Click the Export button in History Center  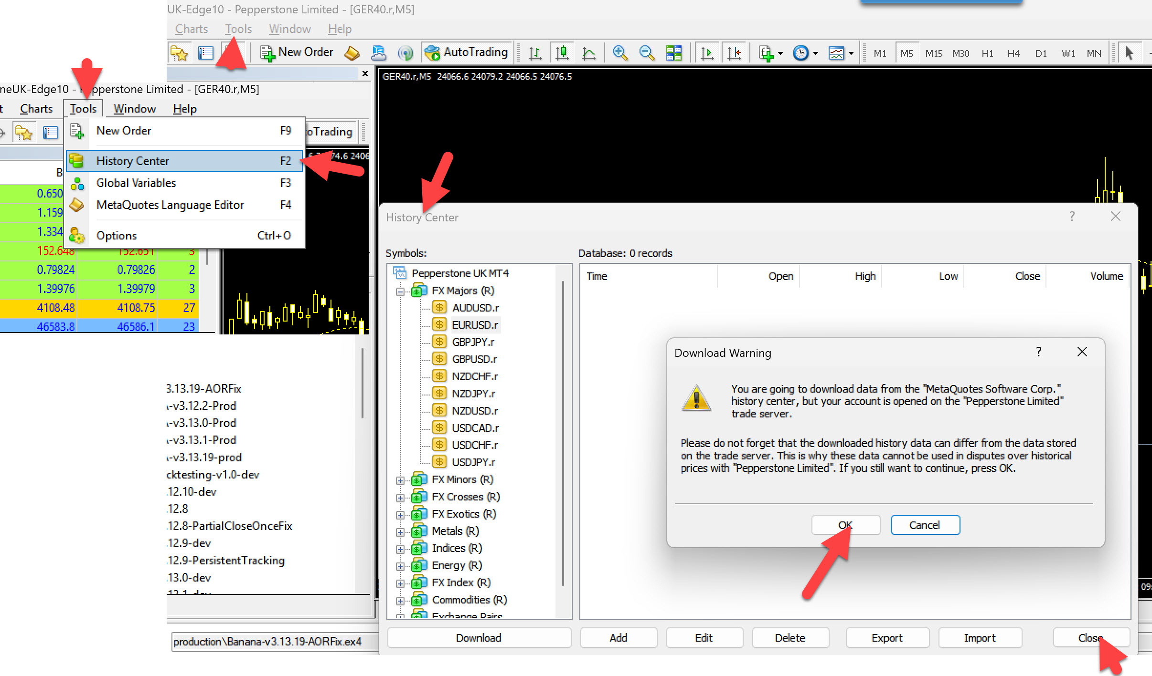tap(887, 638)
